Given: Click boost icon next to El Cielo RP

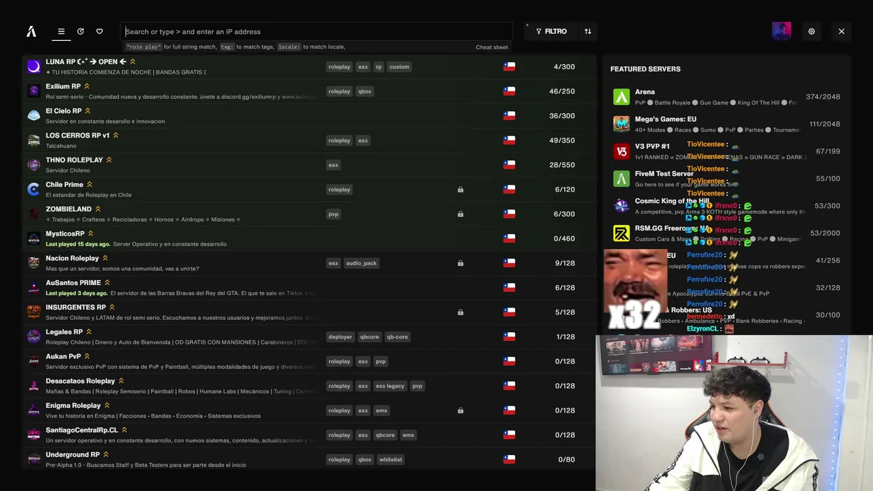Looking at the screenshot, I should click(x=88, y=110).
